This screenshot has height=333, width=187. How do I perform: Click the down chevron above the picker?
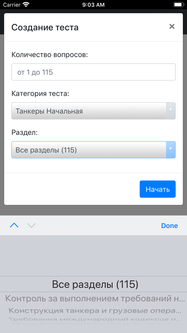point(31,225)
